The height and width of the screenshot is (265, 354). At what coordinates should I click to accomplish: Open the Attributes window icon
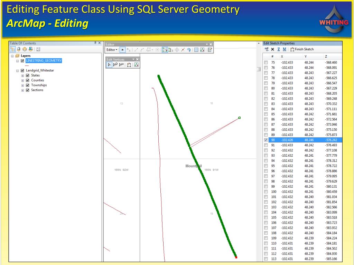click(196, 50)
